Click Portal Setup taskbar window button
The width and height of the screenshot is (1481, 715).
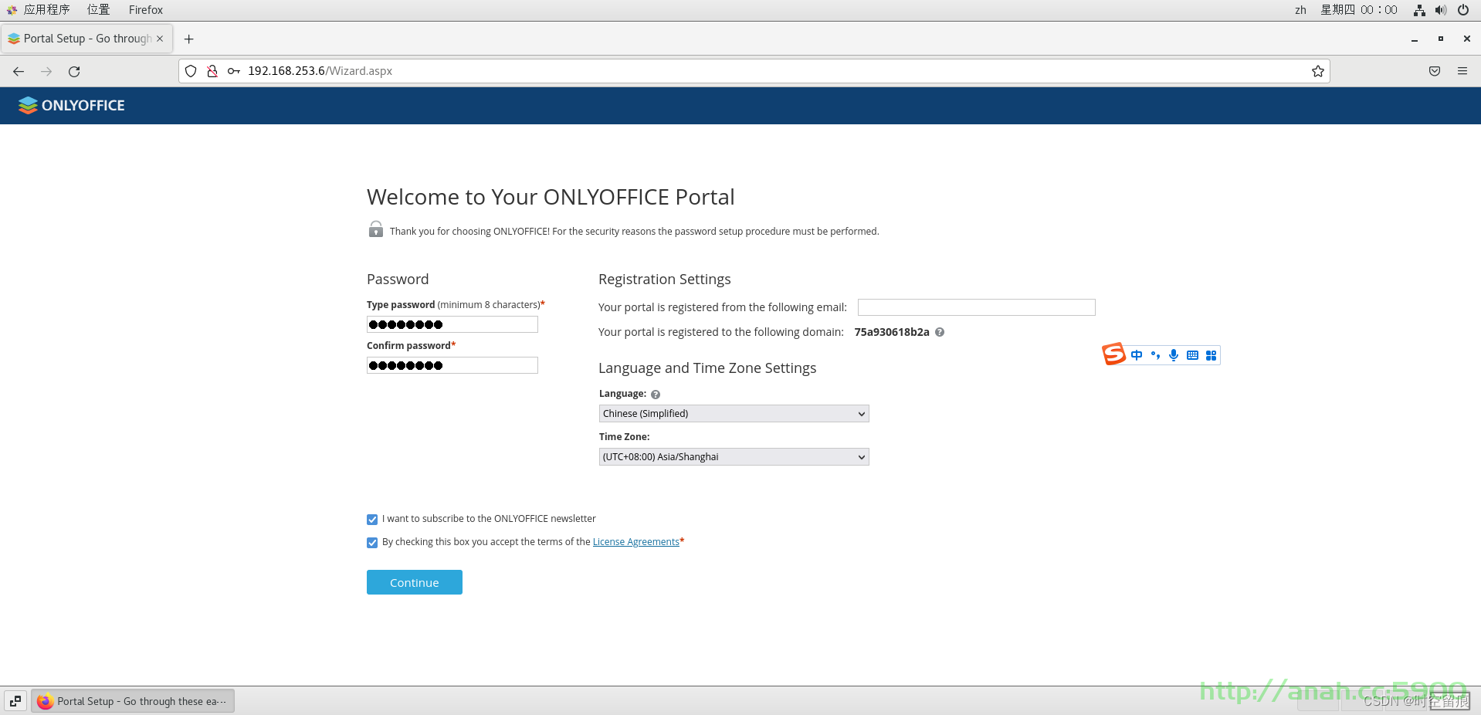(x=133, y=701)
